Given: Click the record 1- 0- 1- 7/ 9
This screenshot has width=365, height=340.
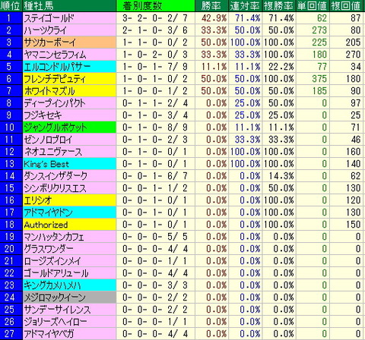Looking at the screenshot, I should point(155,67).
